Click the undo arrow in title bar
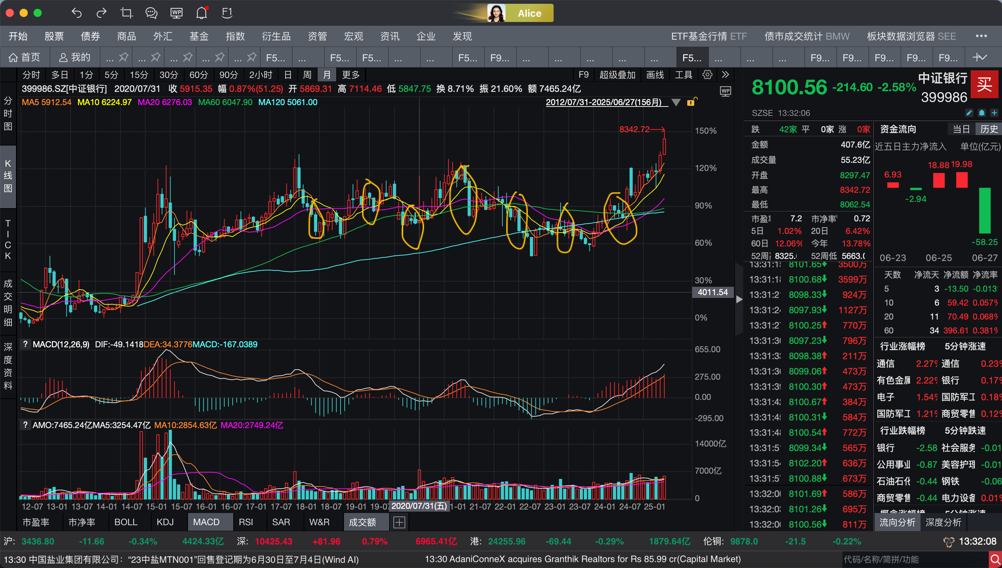This screenshot has height=568, width=1002. pyautogui.click(x=77, y=13)
